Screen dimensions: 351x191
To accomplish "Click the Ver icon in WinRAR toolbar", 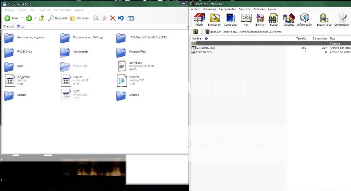I will (246, 20).
